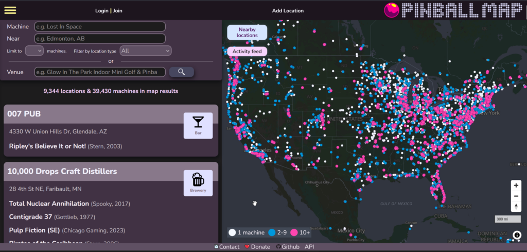Show Nearby locations on the map
This screenshot has height=252, width=527.
point(247,32)
